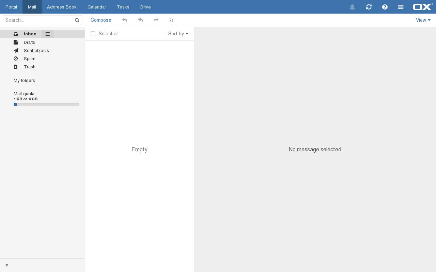Click the mail quota progress bar
The width and height of the screenshot is (436, 272).
pyautogui.click(x=46, y=104)
